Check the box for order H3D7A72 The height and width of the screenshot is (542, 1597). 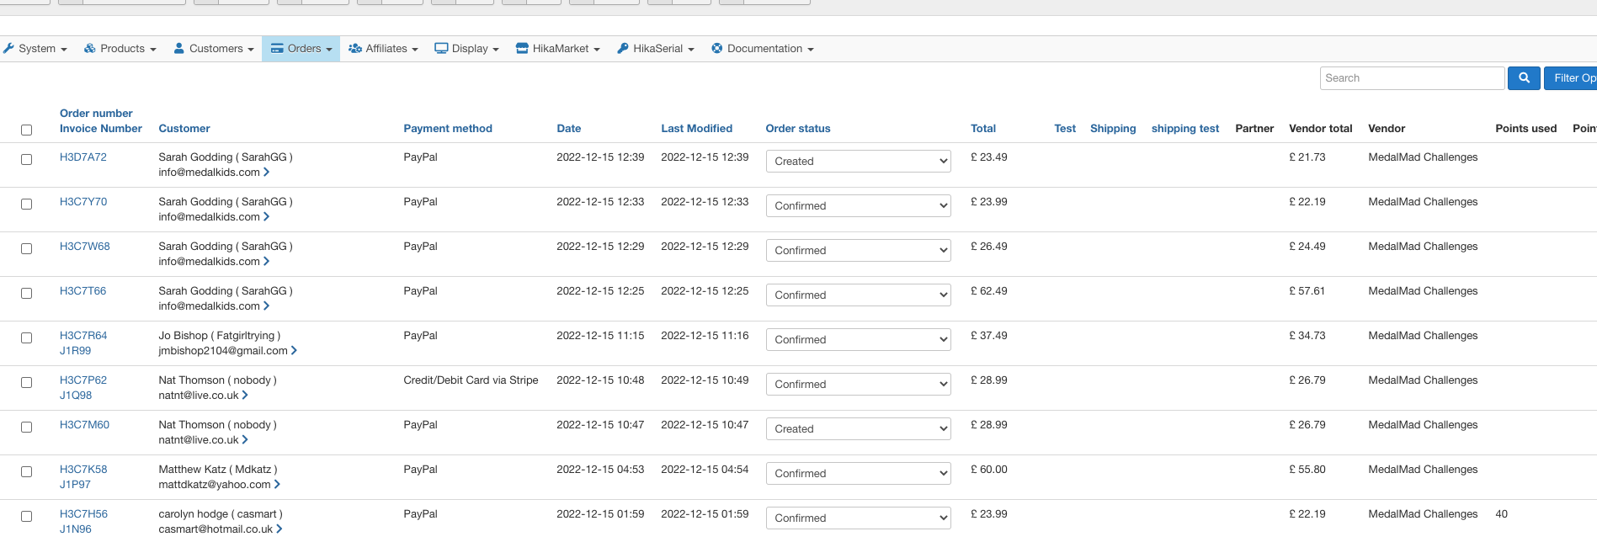pyautogui.click(x=27, y=160)
